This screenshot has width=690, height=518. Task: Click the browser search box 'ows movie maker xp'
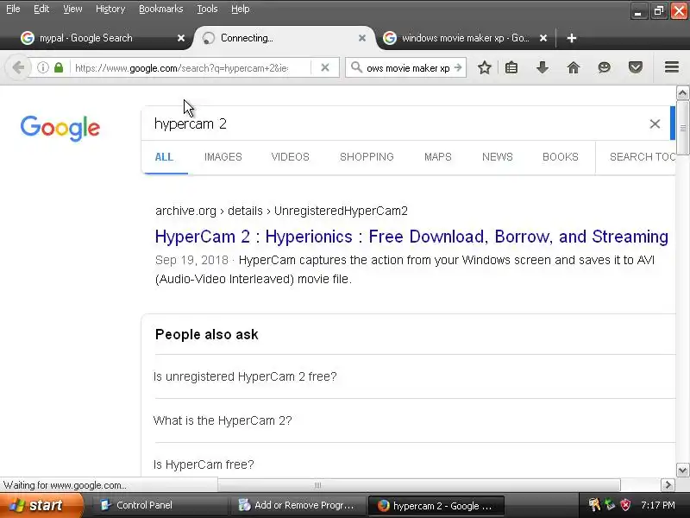[407, 68]
